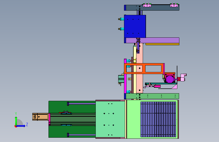This screenshot has width=219, height=142.
Task: Pick the red origin point of the triad
Action: point(16,126)
